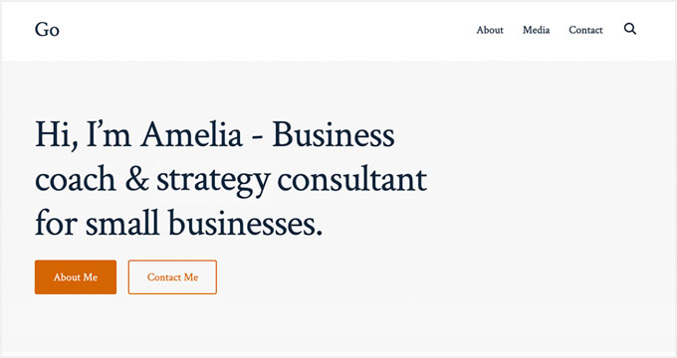Click the word for in the headline
The image size is (677, 358).
pyautogui.click(x=56, y=224)
